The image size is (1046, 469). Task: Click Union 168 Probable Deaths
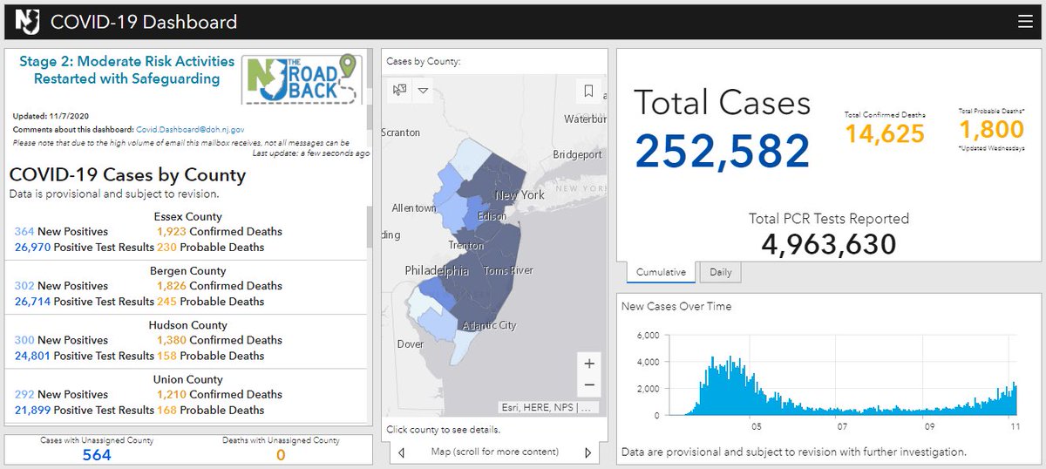tap(210, 410)
